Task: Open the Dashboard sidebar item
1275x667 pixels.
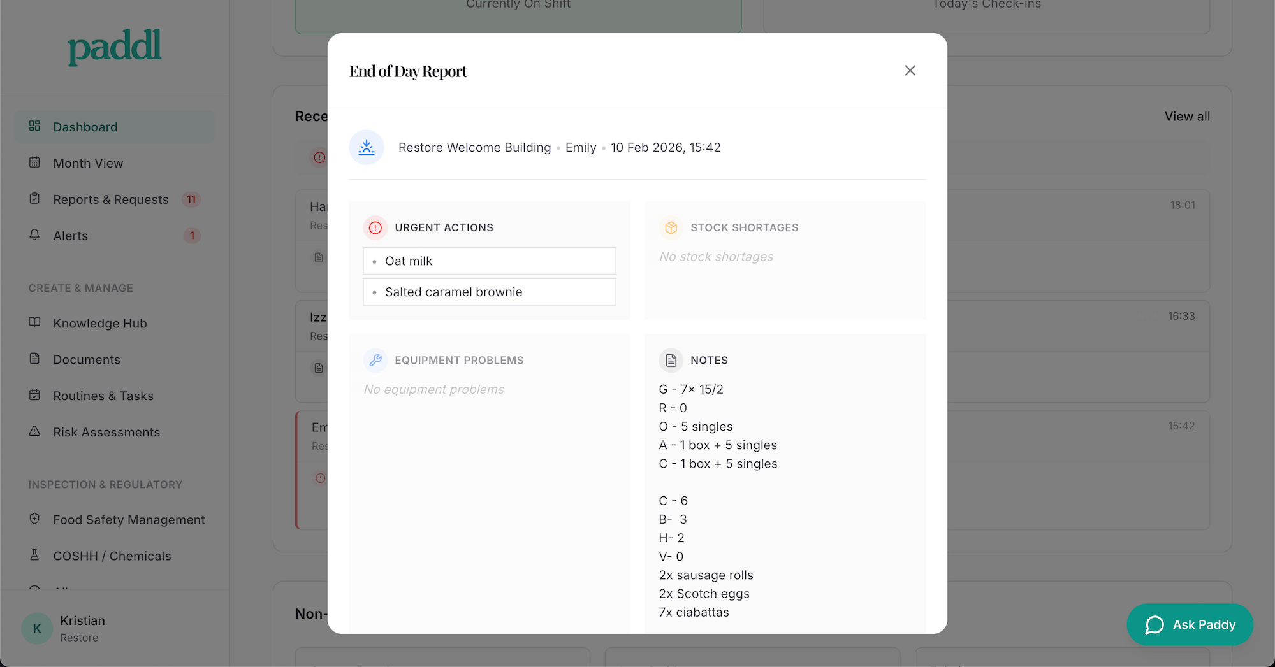Action: coord(85,127)
